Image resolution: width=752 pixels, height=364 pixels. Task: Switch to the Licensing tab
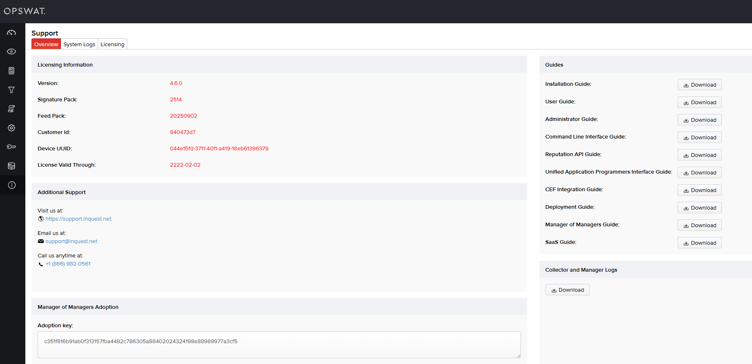[x=112, y=44]
